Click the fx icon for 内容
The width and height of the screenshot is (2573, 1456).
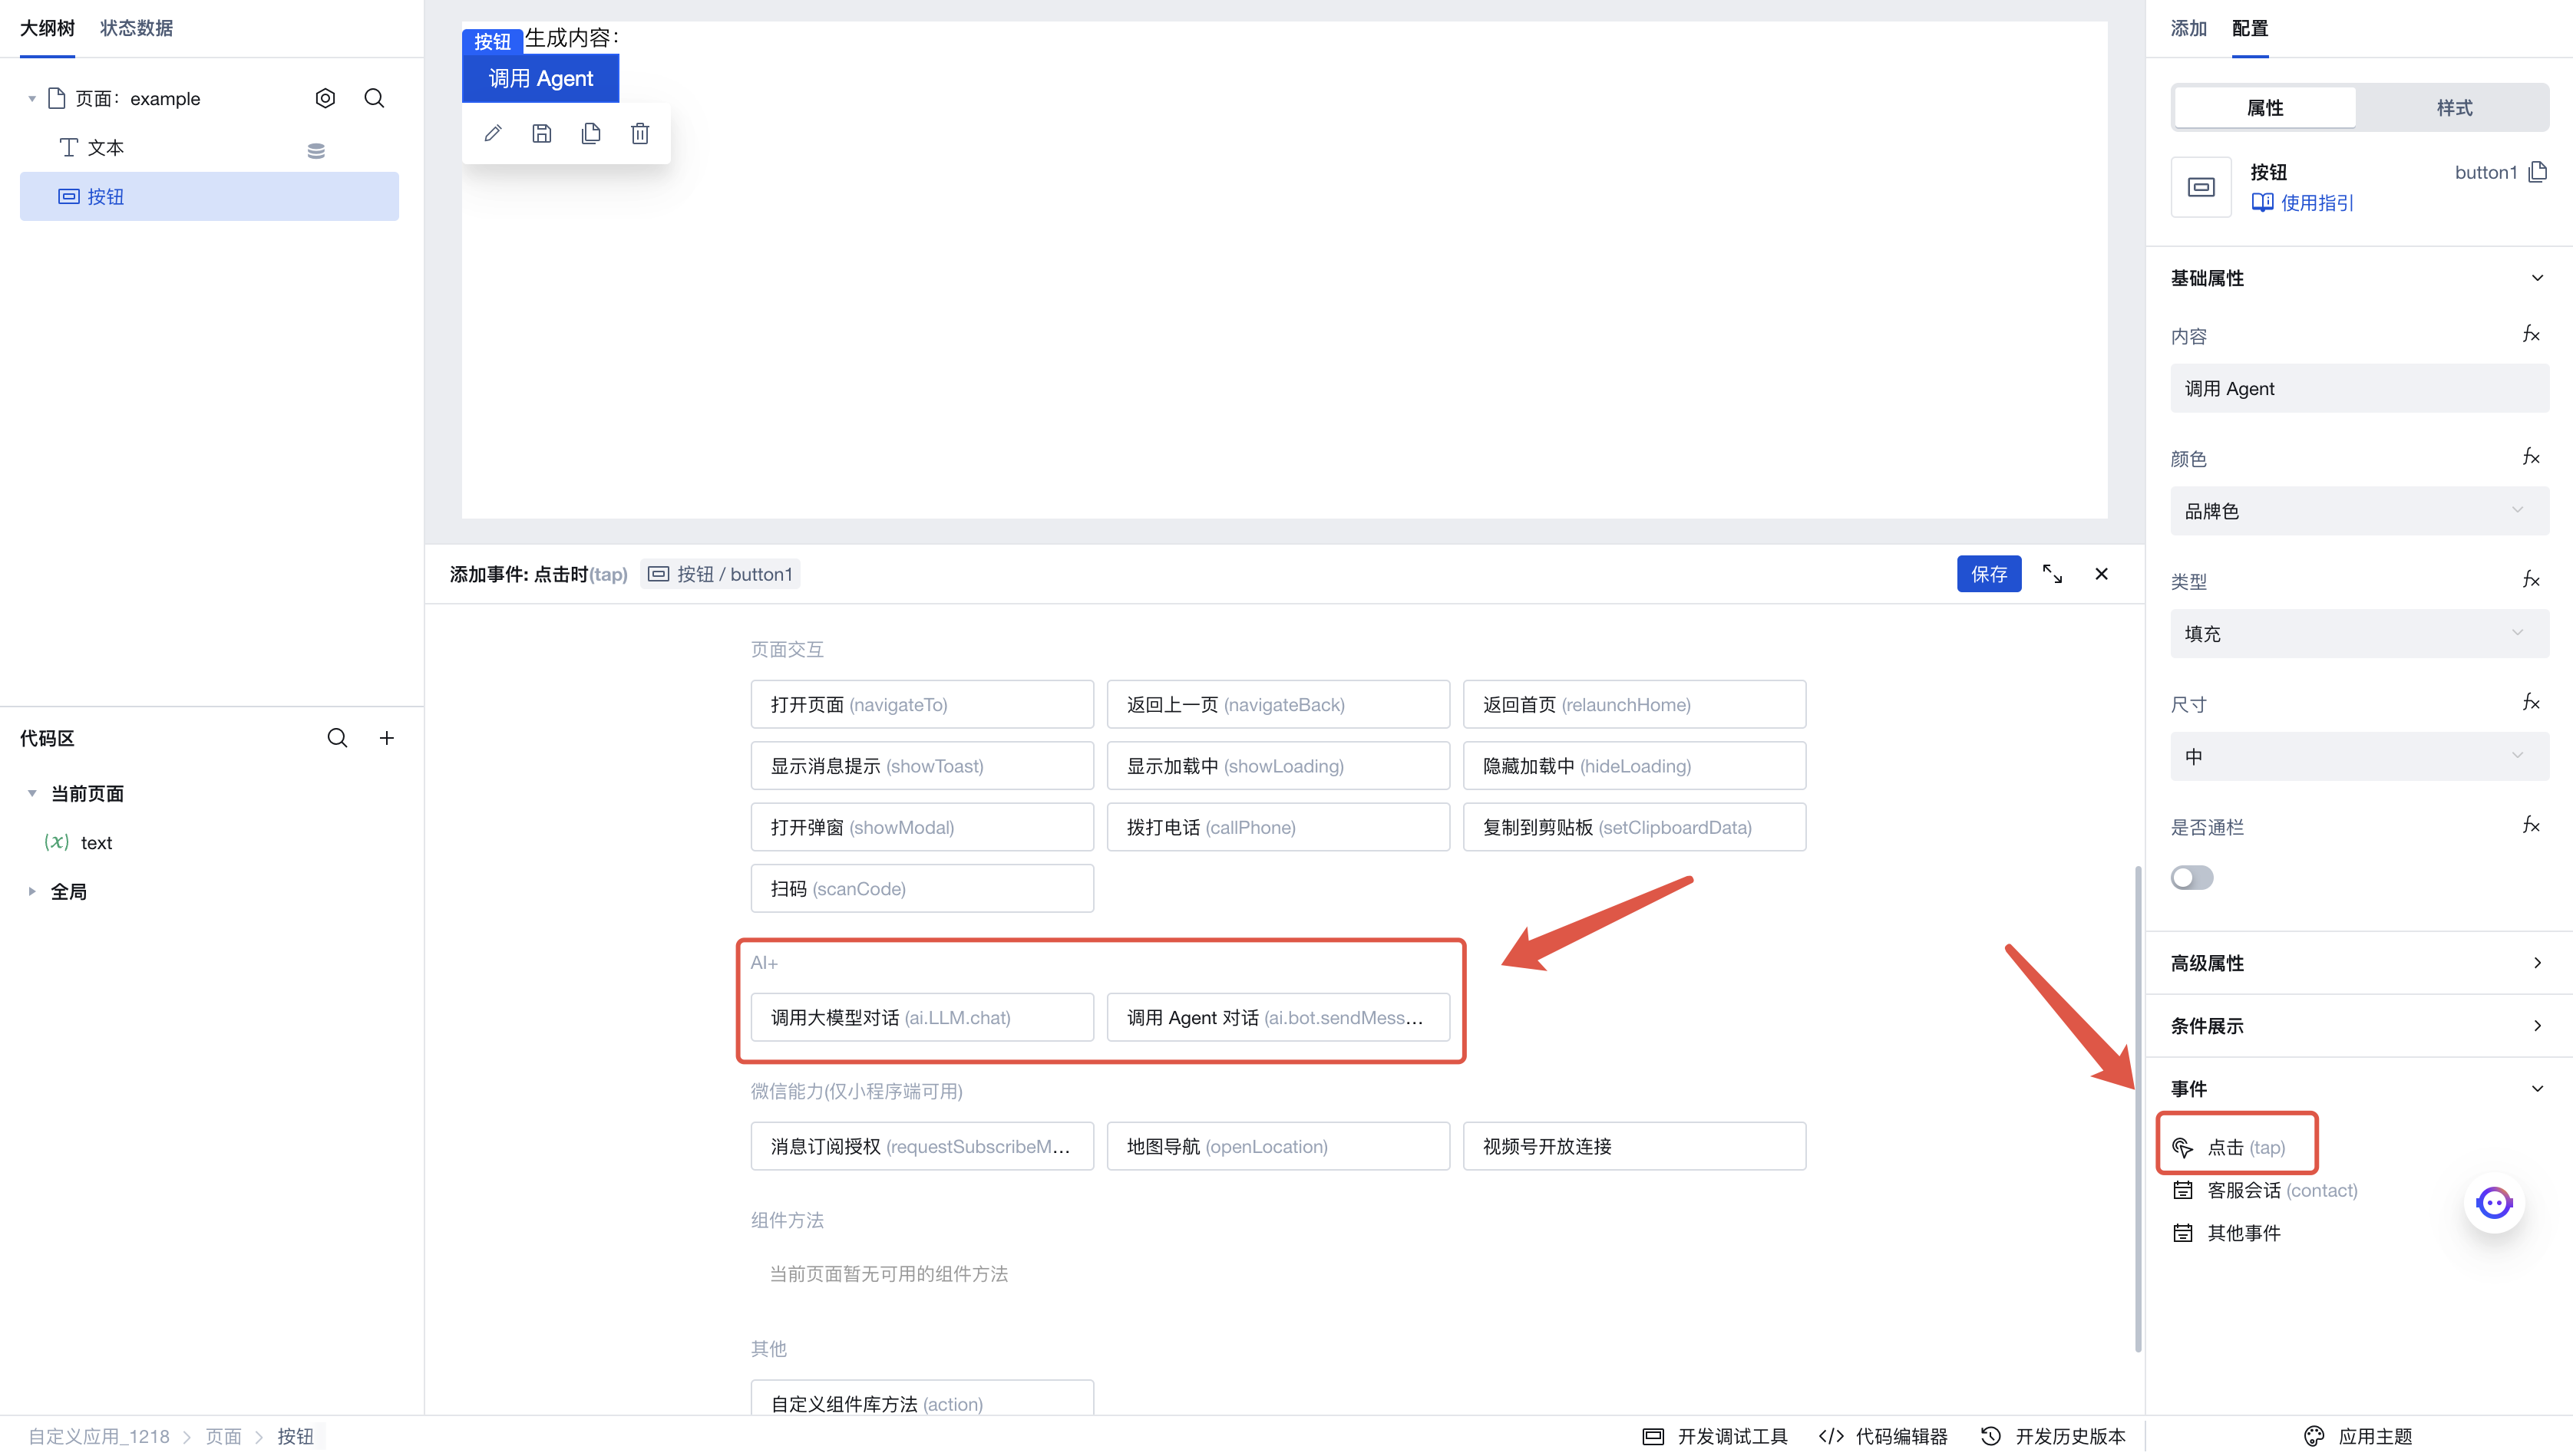(x=2531, y=335)
